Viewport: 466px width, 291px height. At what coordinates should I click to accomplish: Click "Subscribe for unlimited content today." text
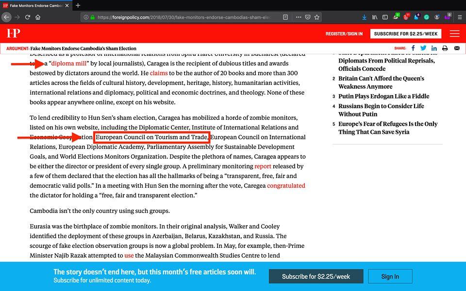tap(102, 280)
